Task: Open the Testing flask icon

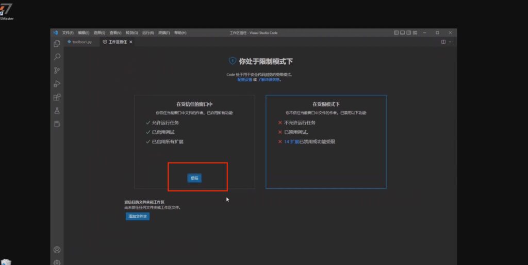Action: pyautogui.click(x=57, y=111)
